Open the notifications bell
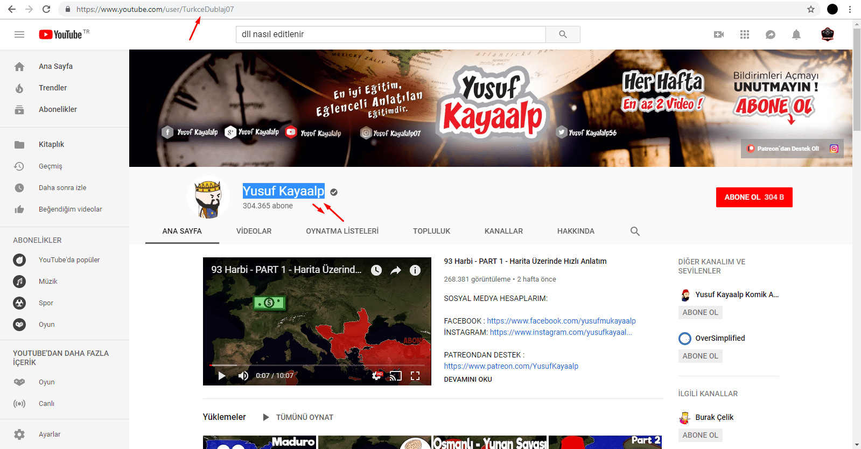The width and height of the screenshot is (861, 449). pyautogui.click(x=796, y=34)
